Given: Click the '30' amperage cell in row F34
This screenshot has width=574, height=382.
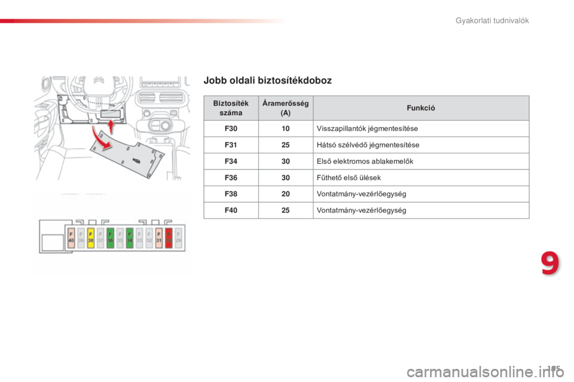Looking at the screenshot, I should pyautogui.click(x=286, y=161).
